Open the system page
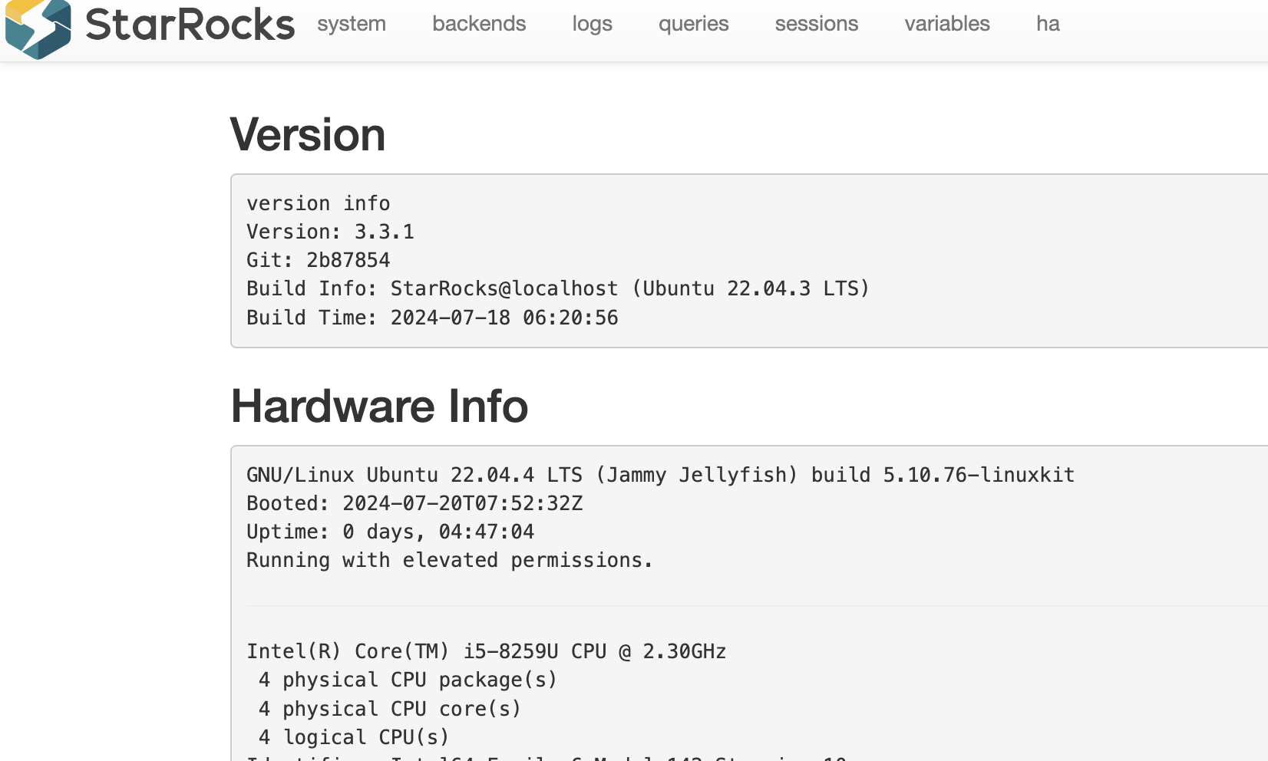This screenshot has width=1268, height=761. coord(352,24)
